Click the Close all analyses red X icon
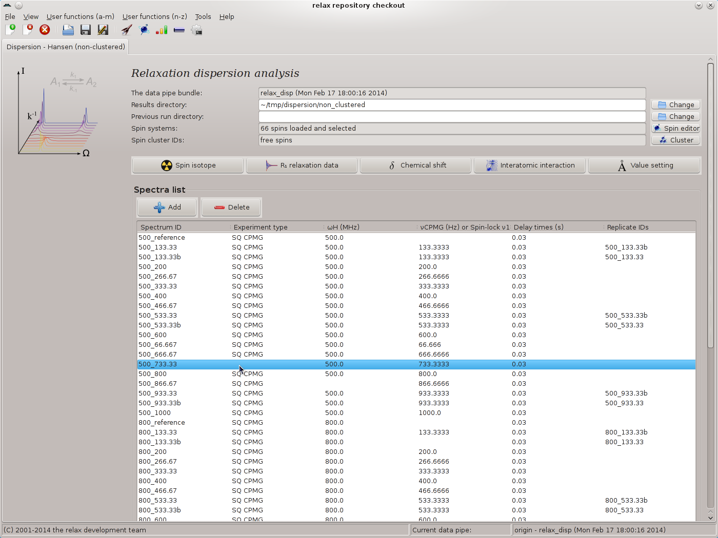Screen dimensions: 718x538 (45, 30)
